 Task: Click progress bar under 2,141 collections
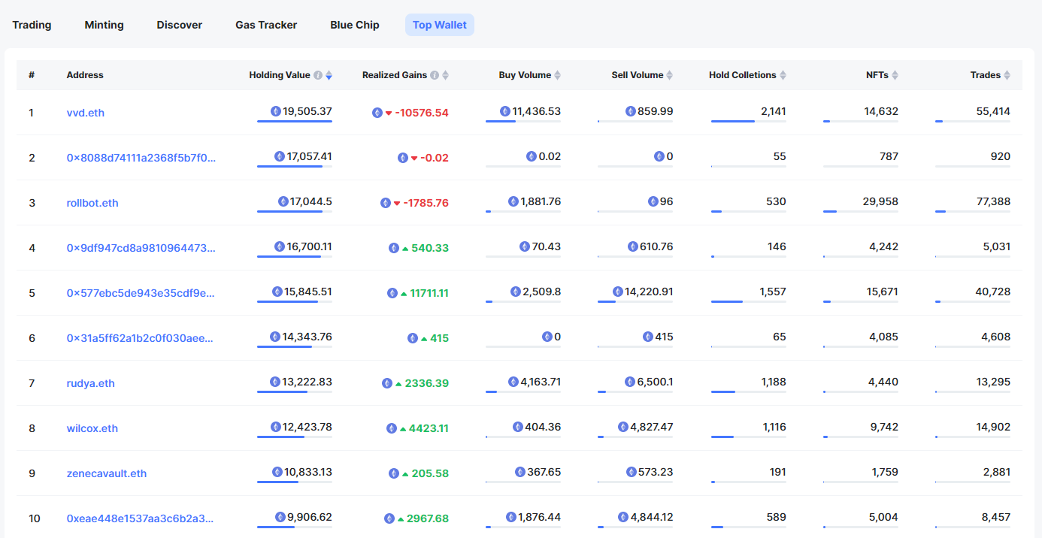[x=749, y=121]
